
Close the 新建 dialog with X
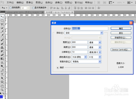pyautogui.click(x=131, y=23)
